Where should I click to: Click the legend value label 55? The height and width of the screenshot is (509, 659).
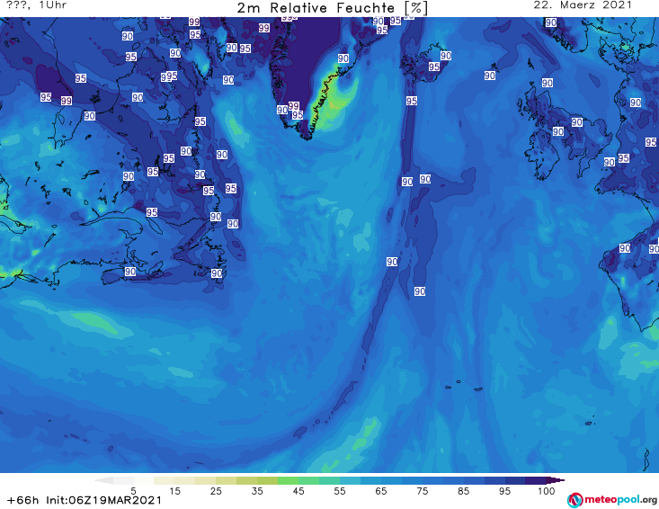click(x=340, y=491)
